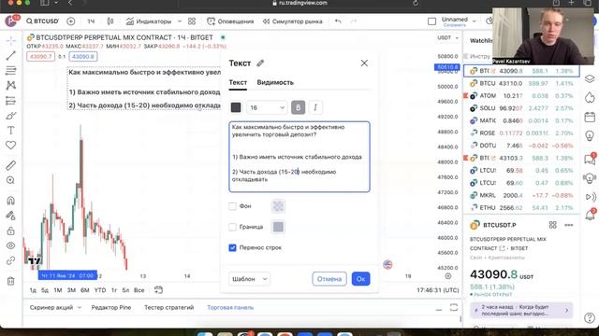Select the patterns tool in left toolbar
The width and height of the screenshot is (599, 336).
(x=10, y=85)
